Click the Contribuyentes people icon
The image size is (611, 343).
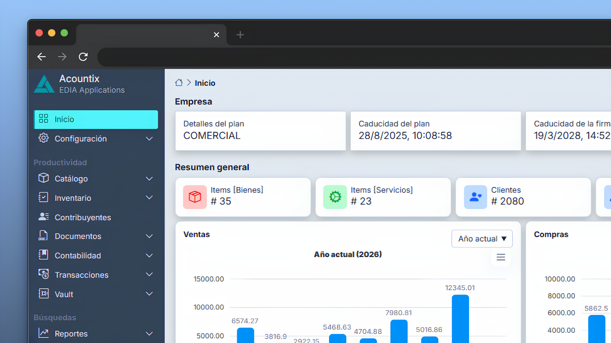44,217
